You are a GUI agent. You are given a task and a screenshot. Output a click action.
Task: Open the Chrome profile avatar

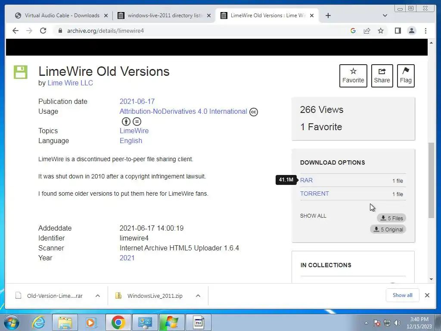412,31
